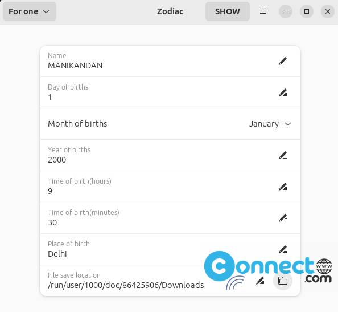Open the hamburger main menu
The image size is (338, 312).
pyautogui.click(x=263, y=11)
